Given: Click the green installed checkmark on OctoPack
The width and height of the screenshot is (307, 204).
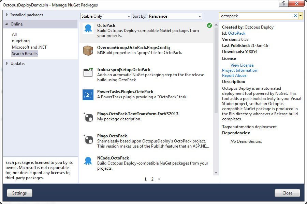Looking at the screenshot, I should click(x=209, y=26).
